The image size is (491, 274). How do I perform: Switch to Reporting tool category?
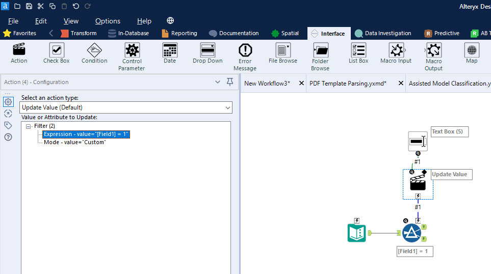tap(179, 33)
